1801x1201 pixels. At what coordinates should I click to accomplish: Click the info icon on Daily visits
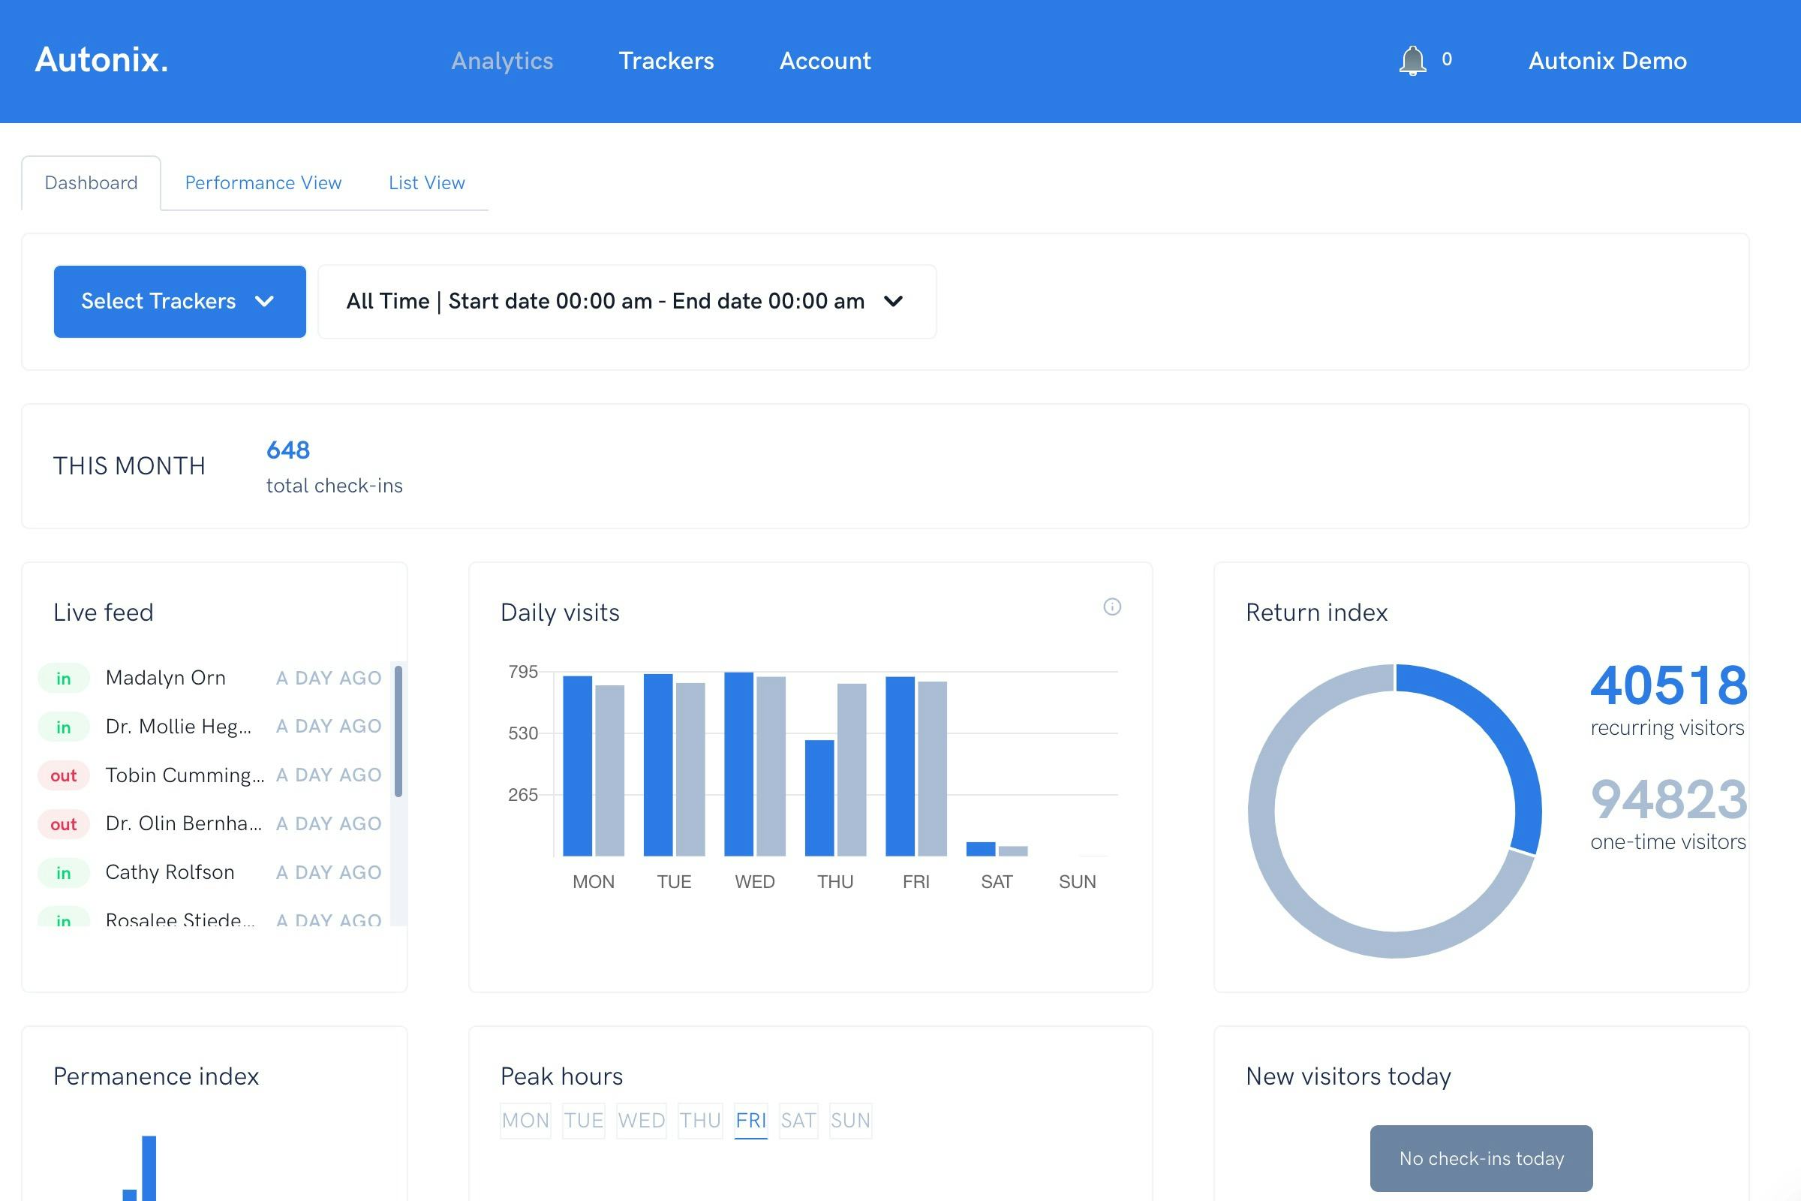pos(1114,607)
